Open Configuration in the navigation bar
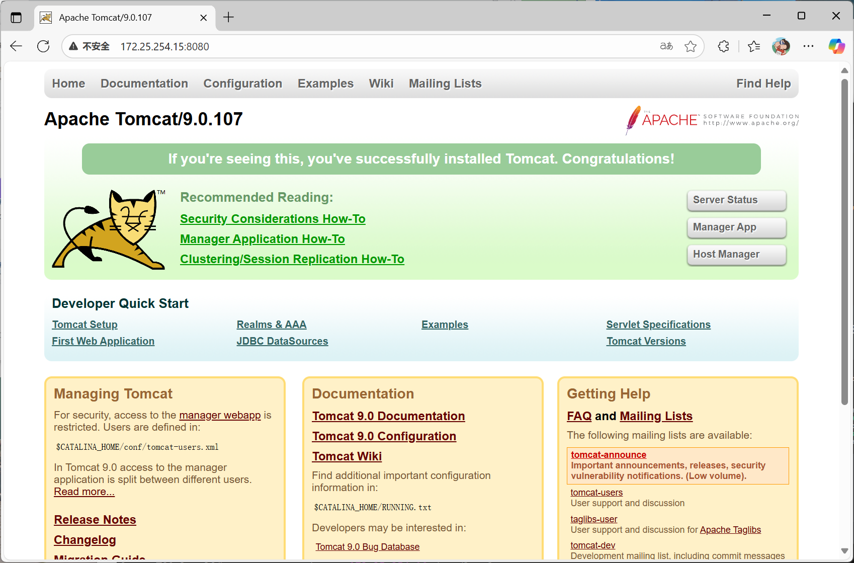Image resolution: width=854 pixels, height=563 pixels. click(243, 84)
